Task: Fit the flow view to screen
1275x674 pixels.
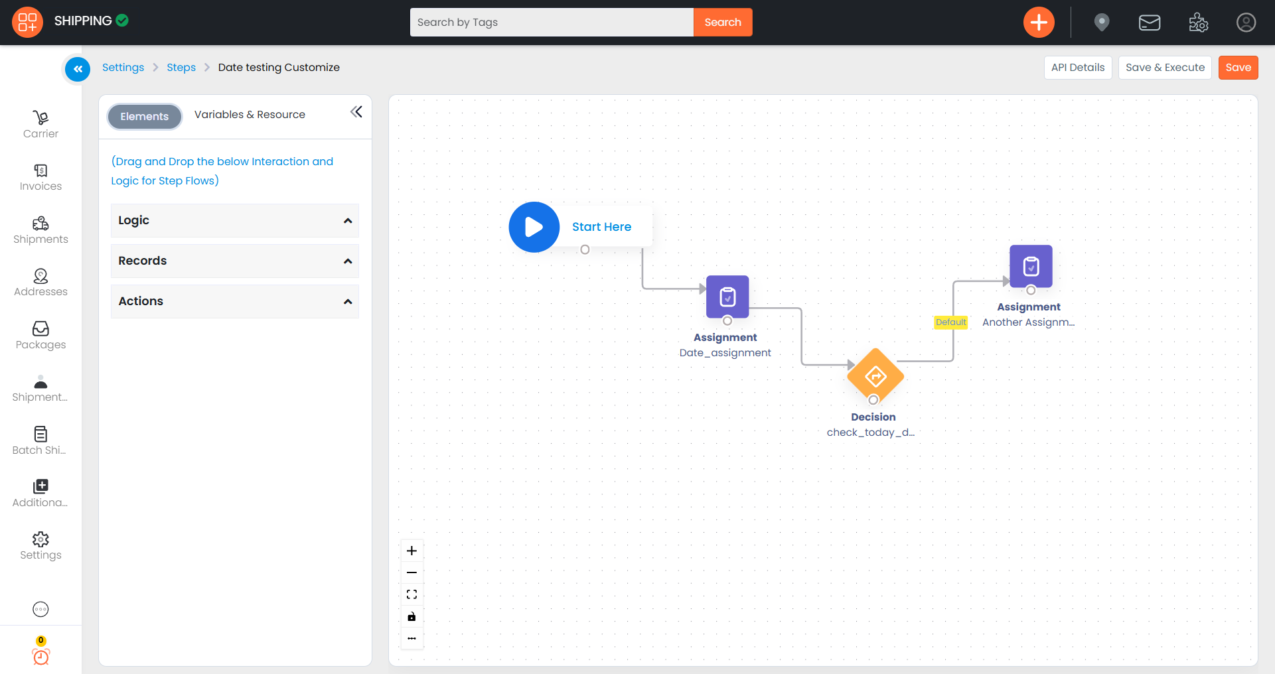Action: tap(412, 594)
